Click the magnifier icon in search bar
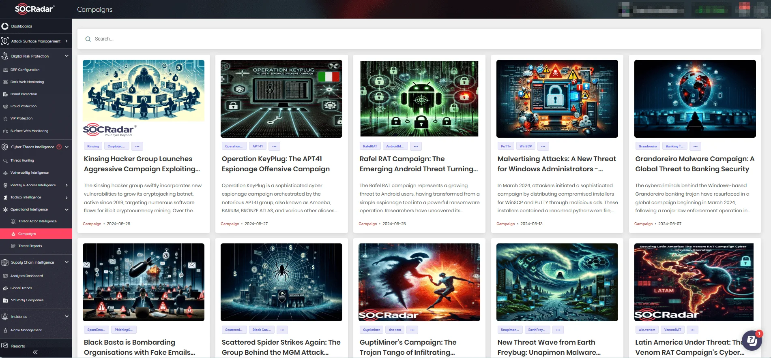This screenshot has width=771, height=358. pos(88,39)
